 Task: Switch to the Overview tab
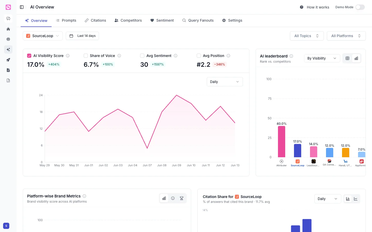coord(36,21)
